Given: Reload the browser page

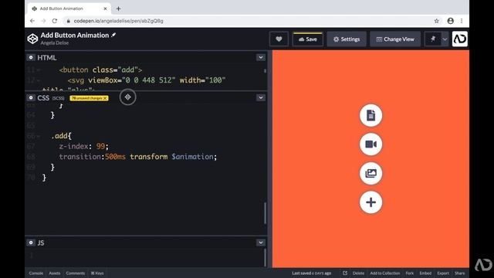Looking at the screenshot, I should [x=55, y=21].
